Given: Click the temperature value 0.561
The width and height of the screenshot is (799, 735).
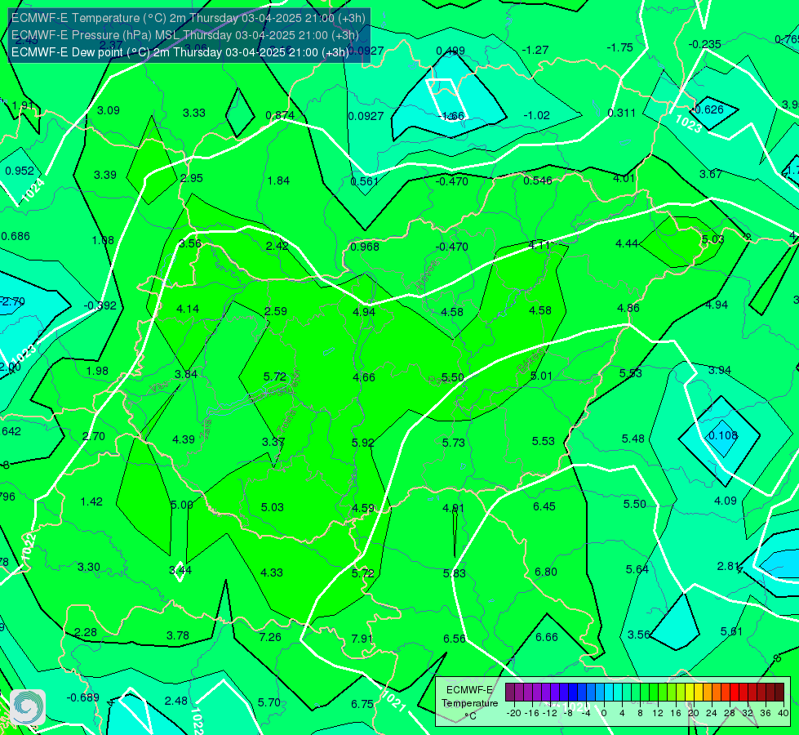Looking at the screenshot, I should coord(364,181).
